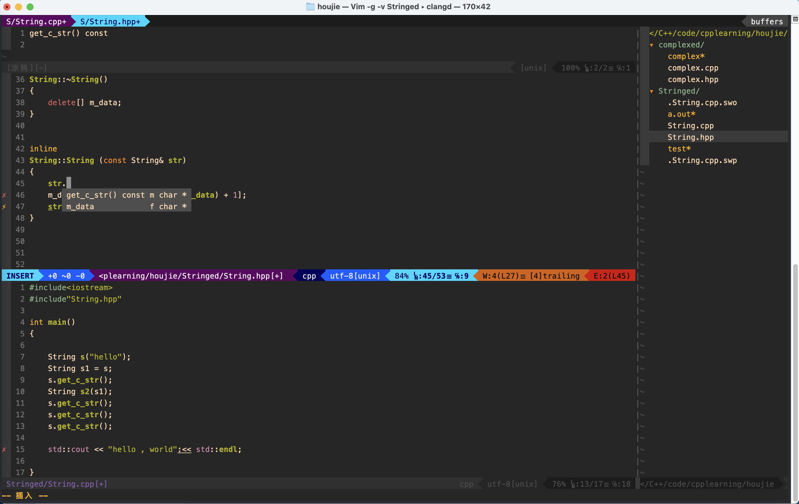Collapse the complexed/ folder arrow
This screenshot has width=799, height=504.
pyautogui.click(x=652, y=45)
